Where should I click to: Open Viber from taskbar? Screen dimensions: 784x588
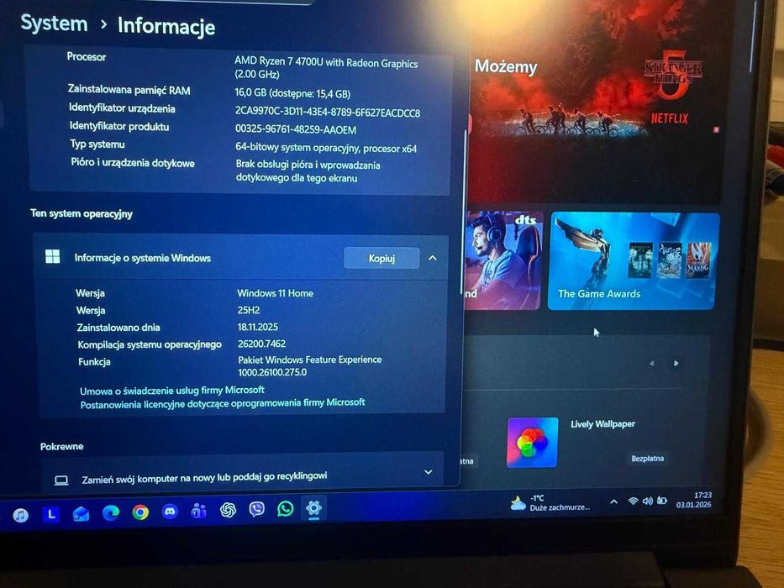(x=256, y=510)
